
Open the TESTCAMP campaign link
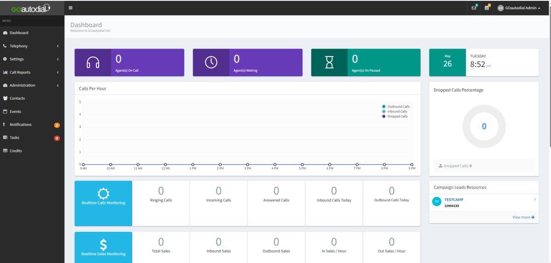tap(454, 200)
